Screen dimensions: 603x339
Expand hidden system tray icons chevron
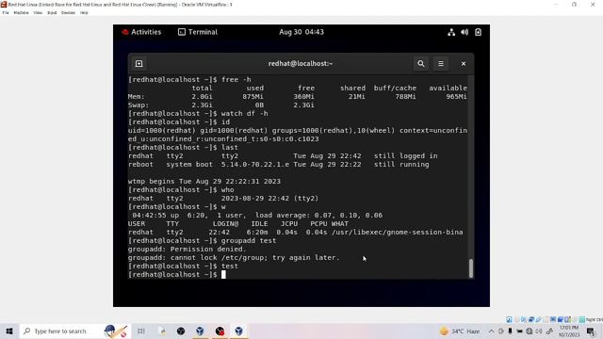(492, 331)
